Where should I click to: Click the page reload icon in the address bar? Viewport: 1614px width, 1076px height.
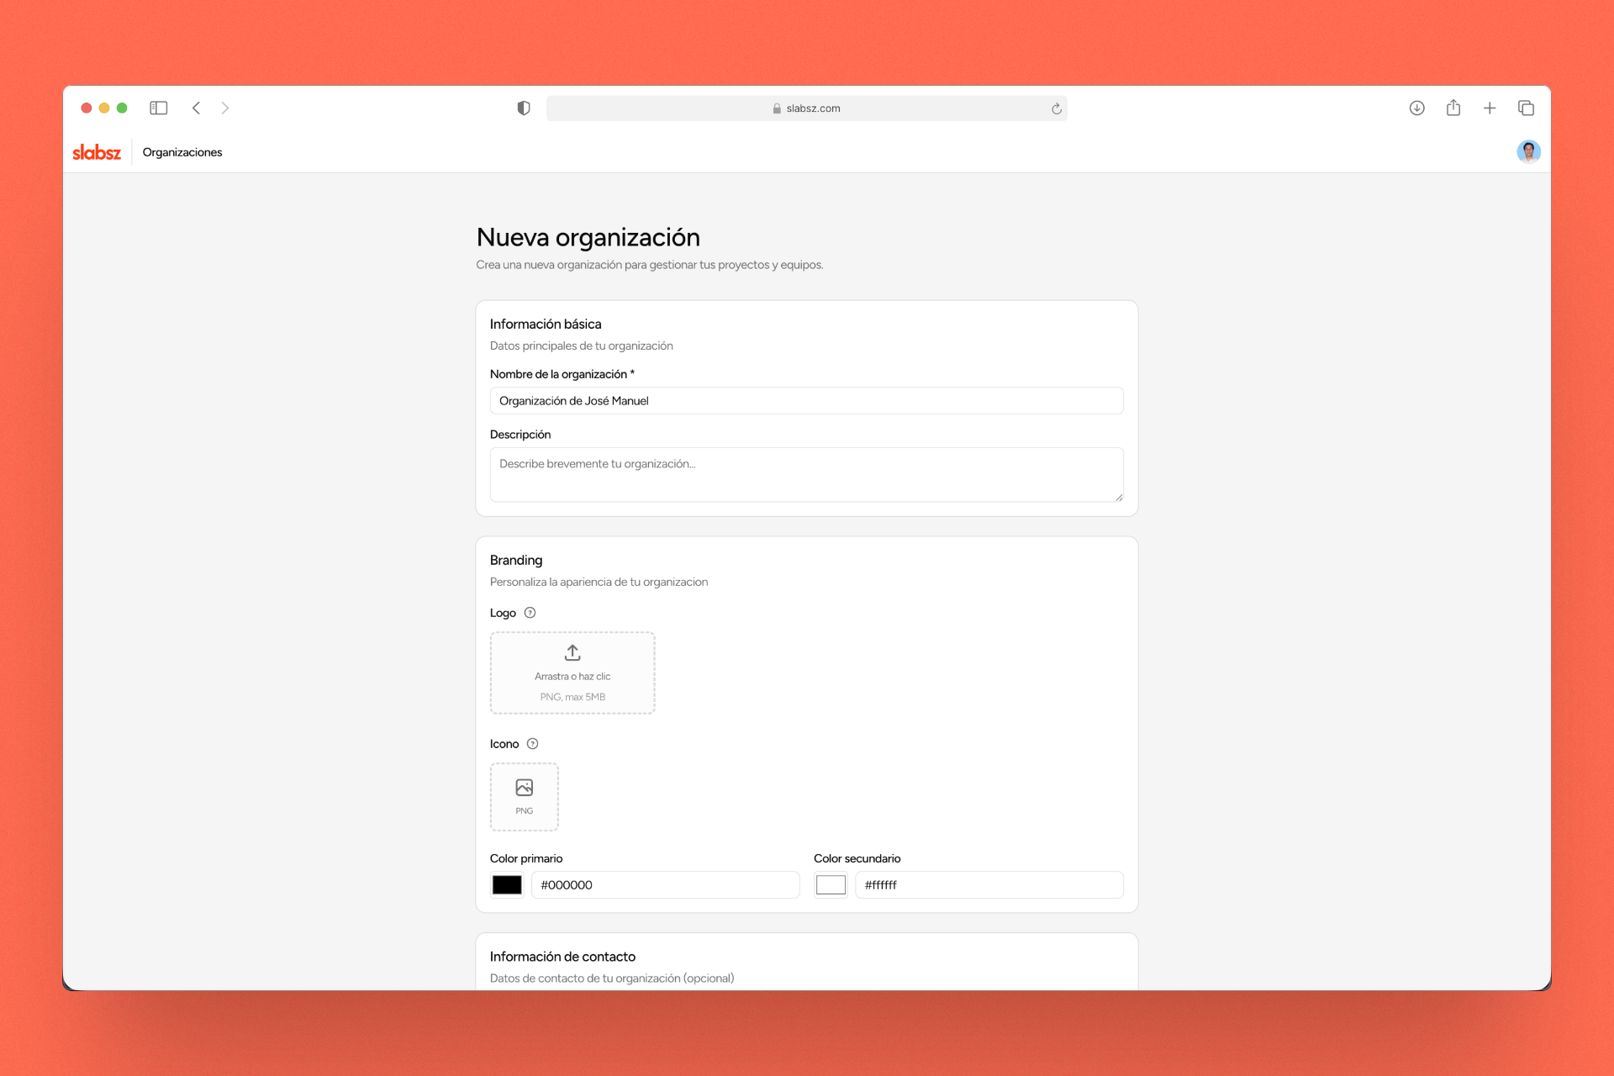1057,108
